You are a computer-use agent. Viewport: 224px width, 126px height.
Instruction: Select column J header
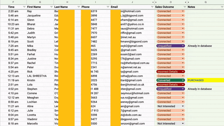(132, 2)
